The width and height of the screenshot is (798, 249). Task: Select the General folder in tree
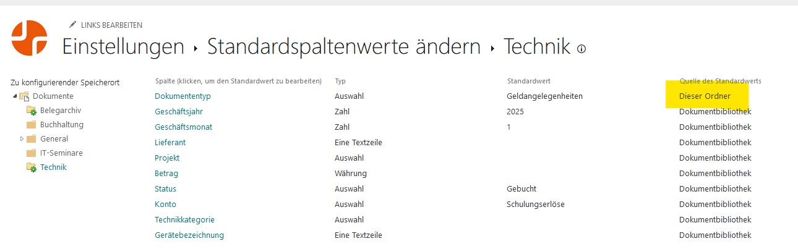54,139
